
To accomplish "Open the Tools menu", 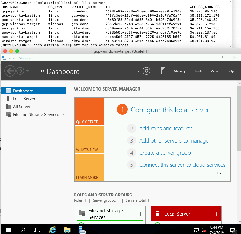I will click(x=198, y=71).
